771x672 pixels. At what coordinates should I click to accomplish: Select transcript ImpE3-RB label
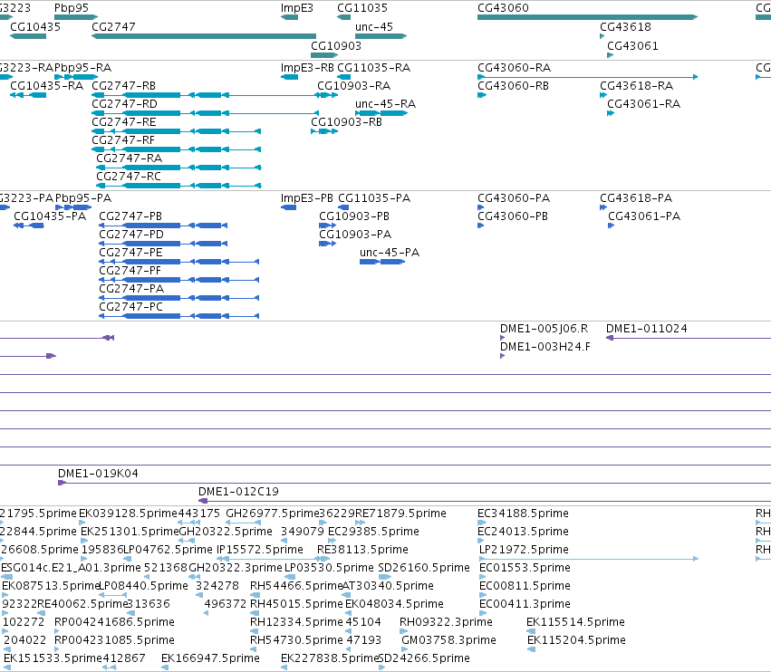coord(307,68)
